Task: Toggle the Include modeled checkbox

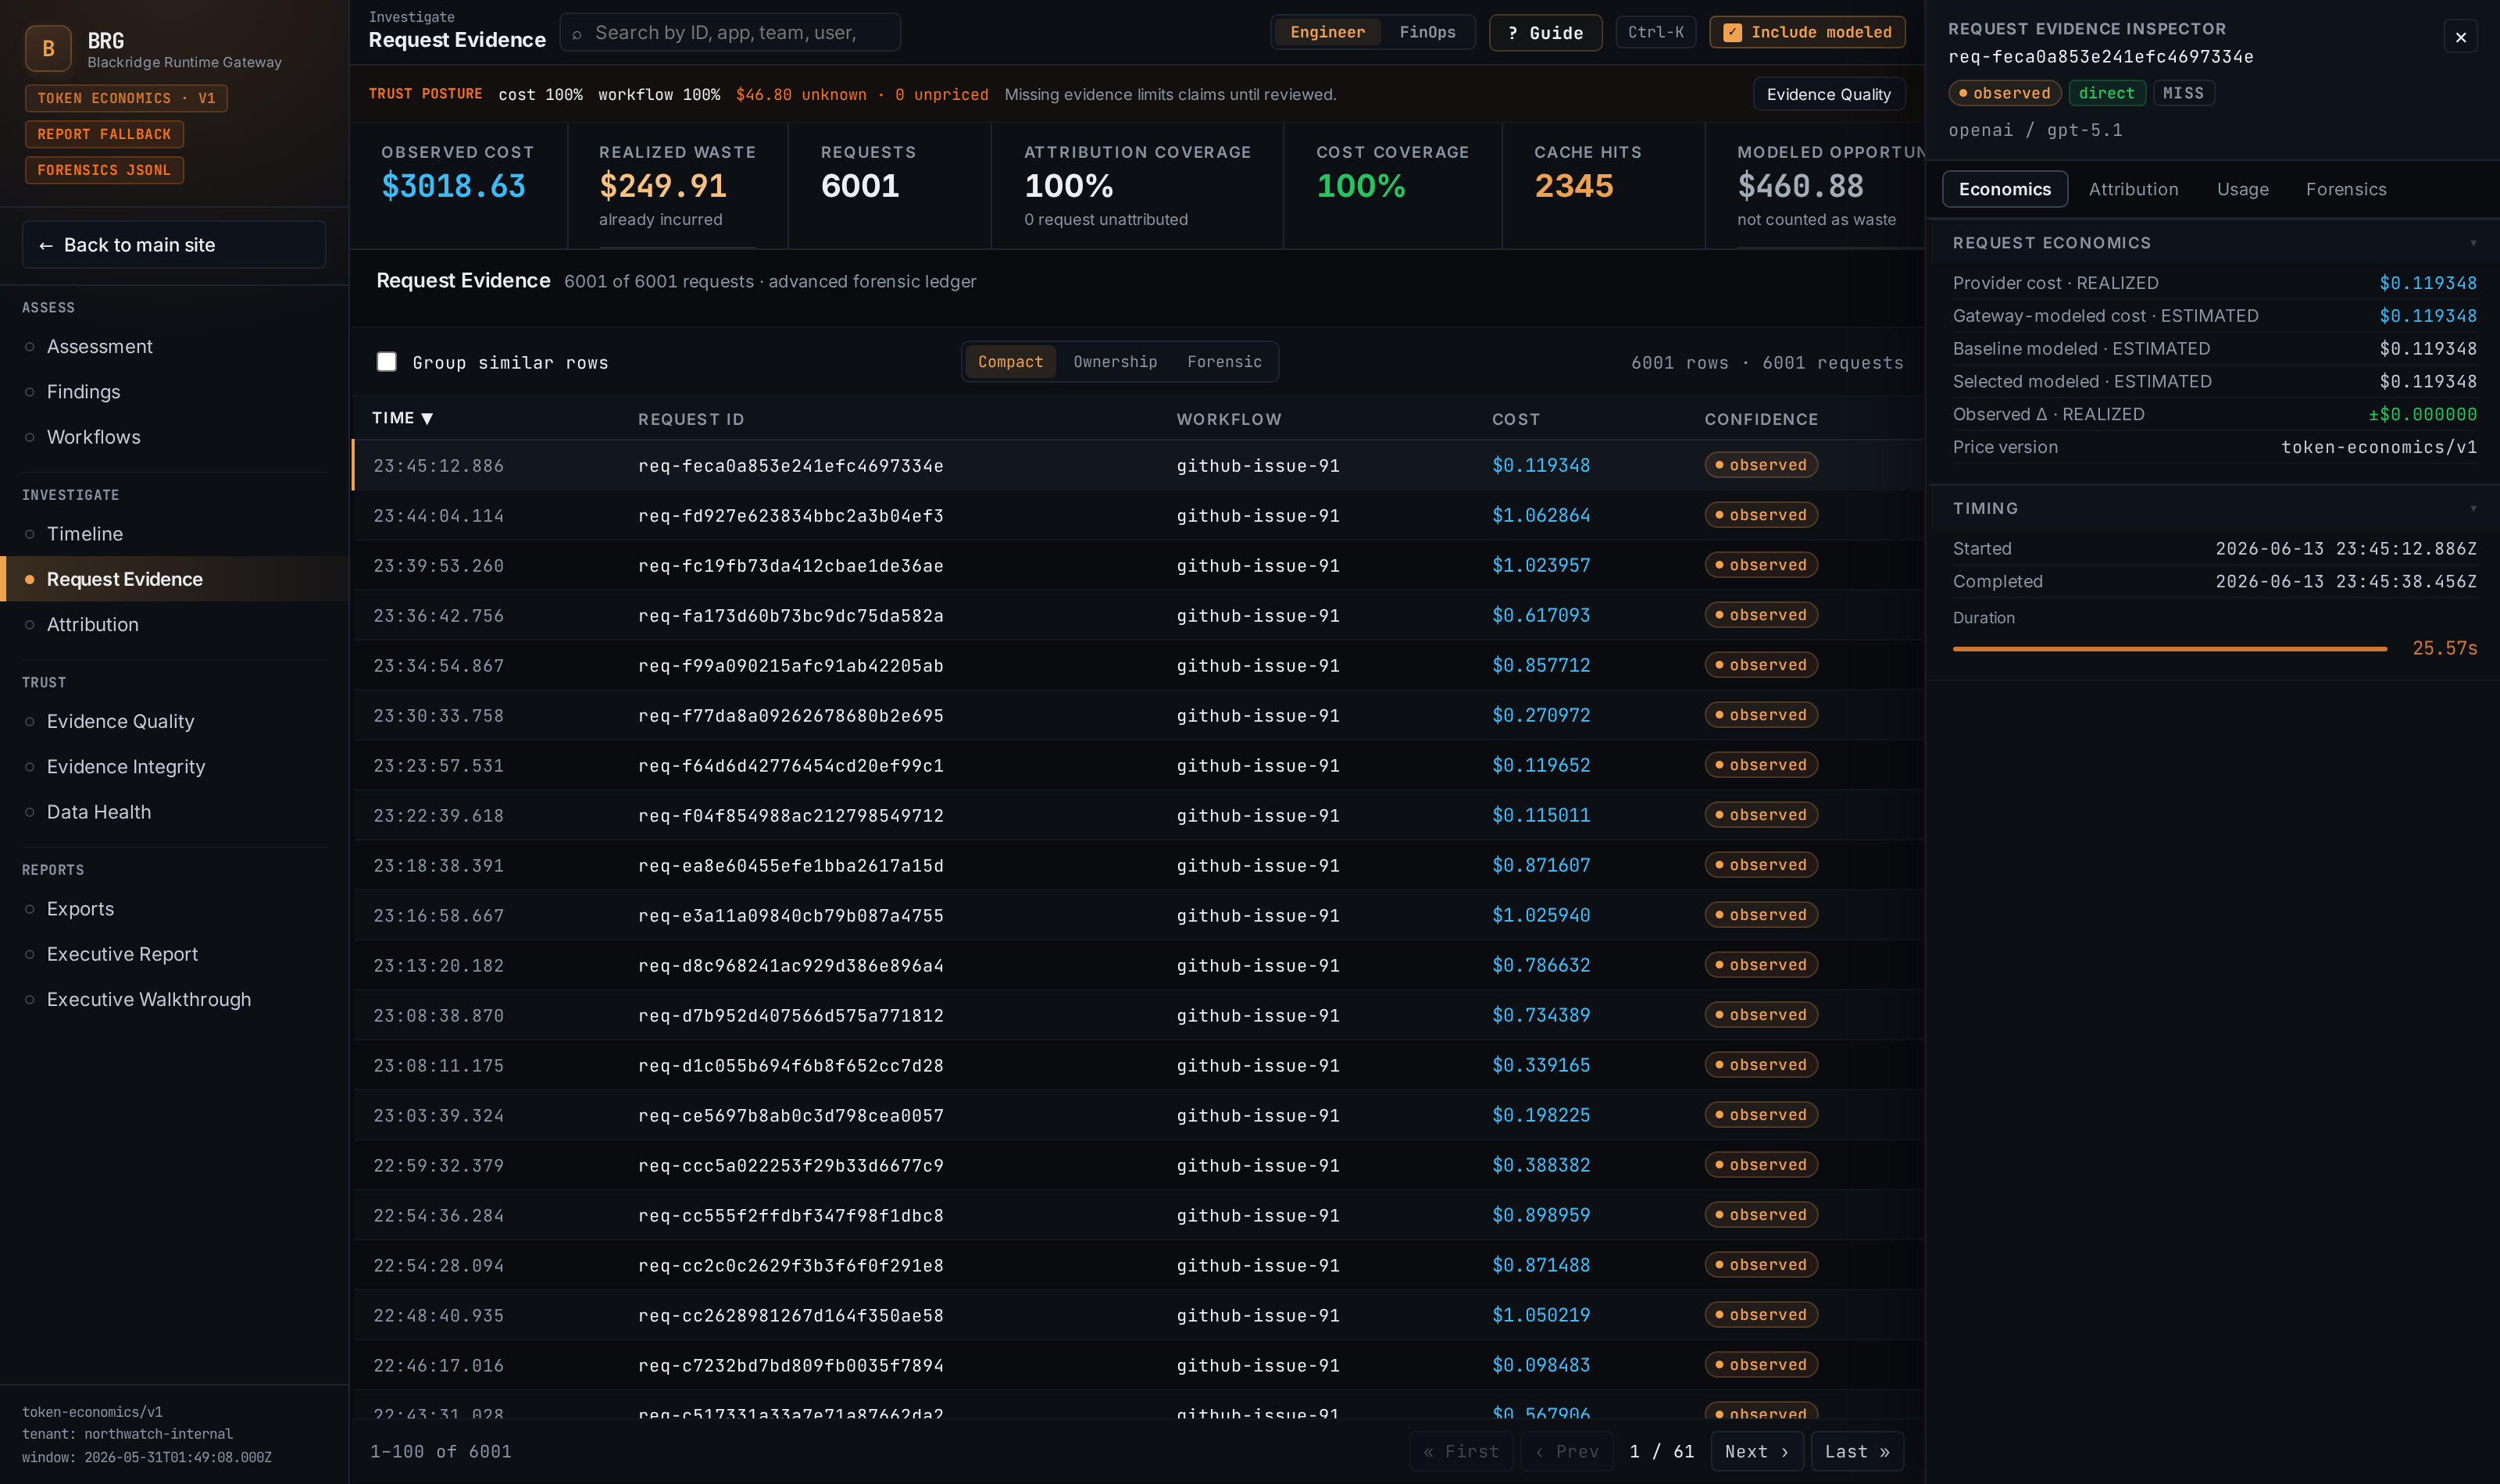Action: click(x=1732, y=32)
